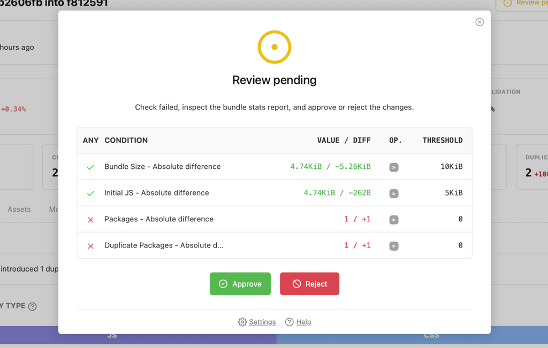
Task: Click the red X icon on Packages row
Action: (x=90, y=219)
